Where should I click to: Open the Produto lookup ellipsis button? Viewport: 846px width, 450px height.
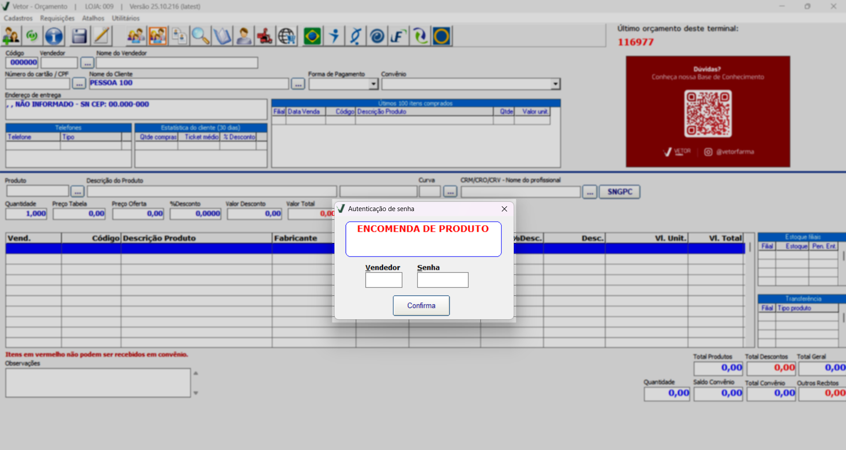(77, 192)
